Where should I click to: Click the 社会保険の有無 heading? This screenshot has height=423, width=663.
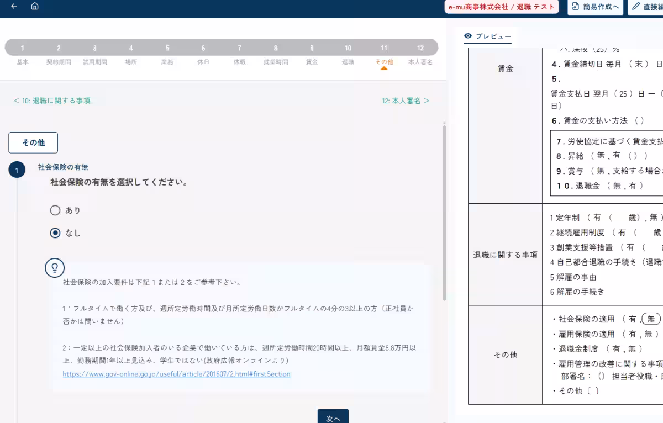[x=63, y=167]
